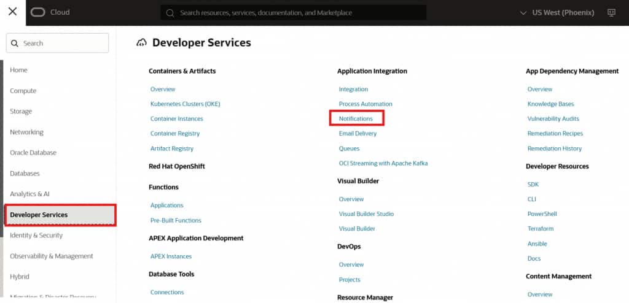Click the magnifier icon in the sidebar search

[16, 44]
